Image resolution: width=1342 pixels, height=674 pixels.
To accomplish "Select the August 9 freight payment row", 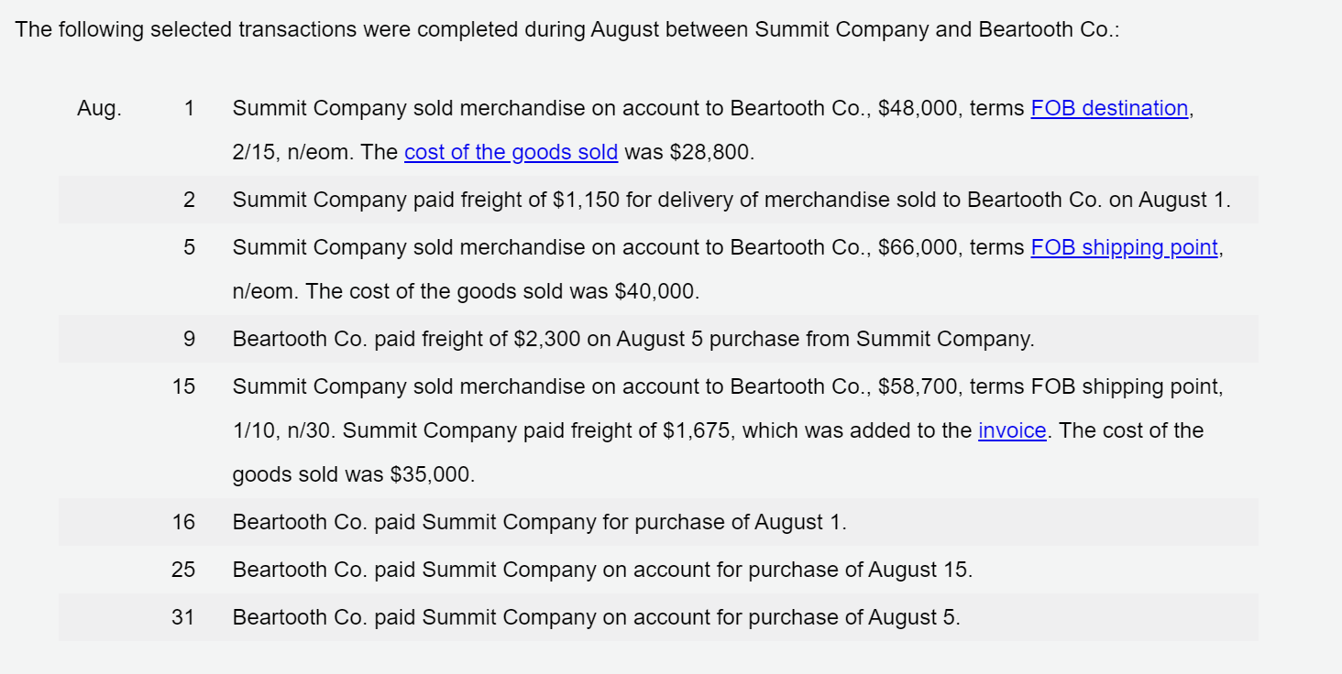I will (x=658, y=339).
